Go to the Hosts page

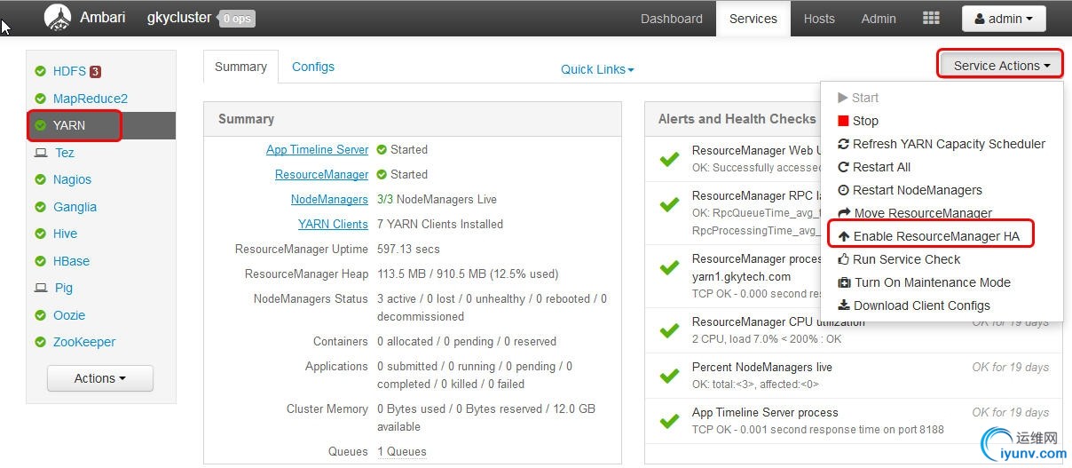click(x=819, y=19)
